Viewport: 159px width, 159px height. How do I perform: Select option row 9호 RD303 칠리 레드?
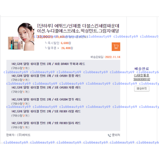(46, 123)
